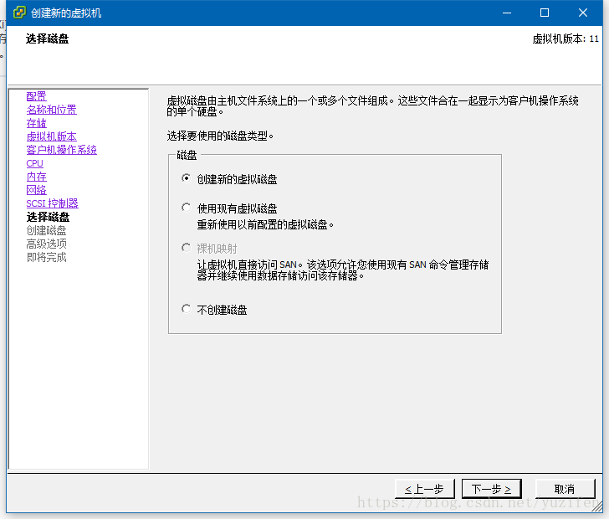Minimize the 创建新的虚拟机 window
This screenshot has width=609, height=519.
pyautogui.click(x=506, y=13)
